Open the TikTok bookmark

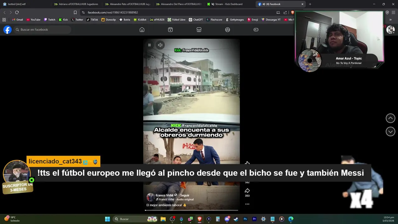click(x=92, y=20)
